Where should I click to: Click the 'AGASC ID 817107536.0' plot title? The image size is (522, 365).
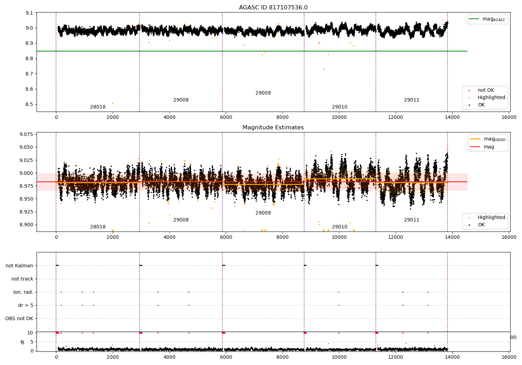point(273,8)
